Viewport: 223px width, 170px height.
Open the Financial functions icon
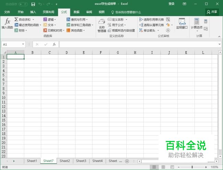pyautogui.click(x=16, y=30)
